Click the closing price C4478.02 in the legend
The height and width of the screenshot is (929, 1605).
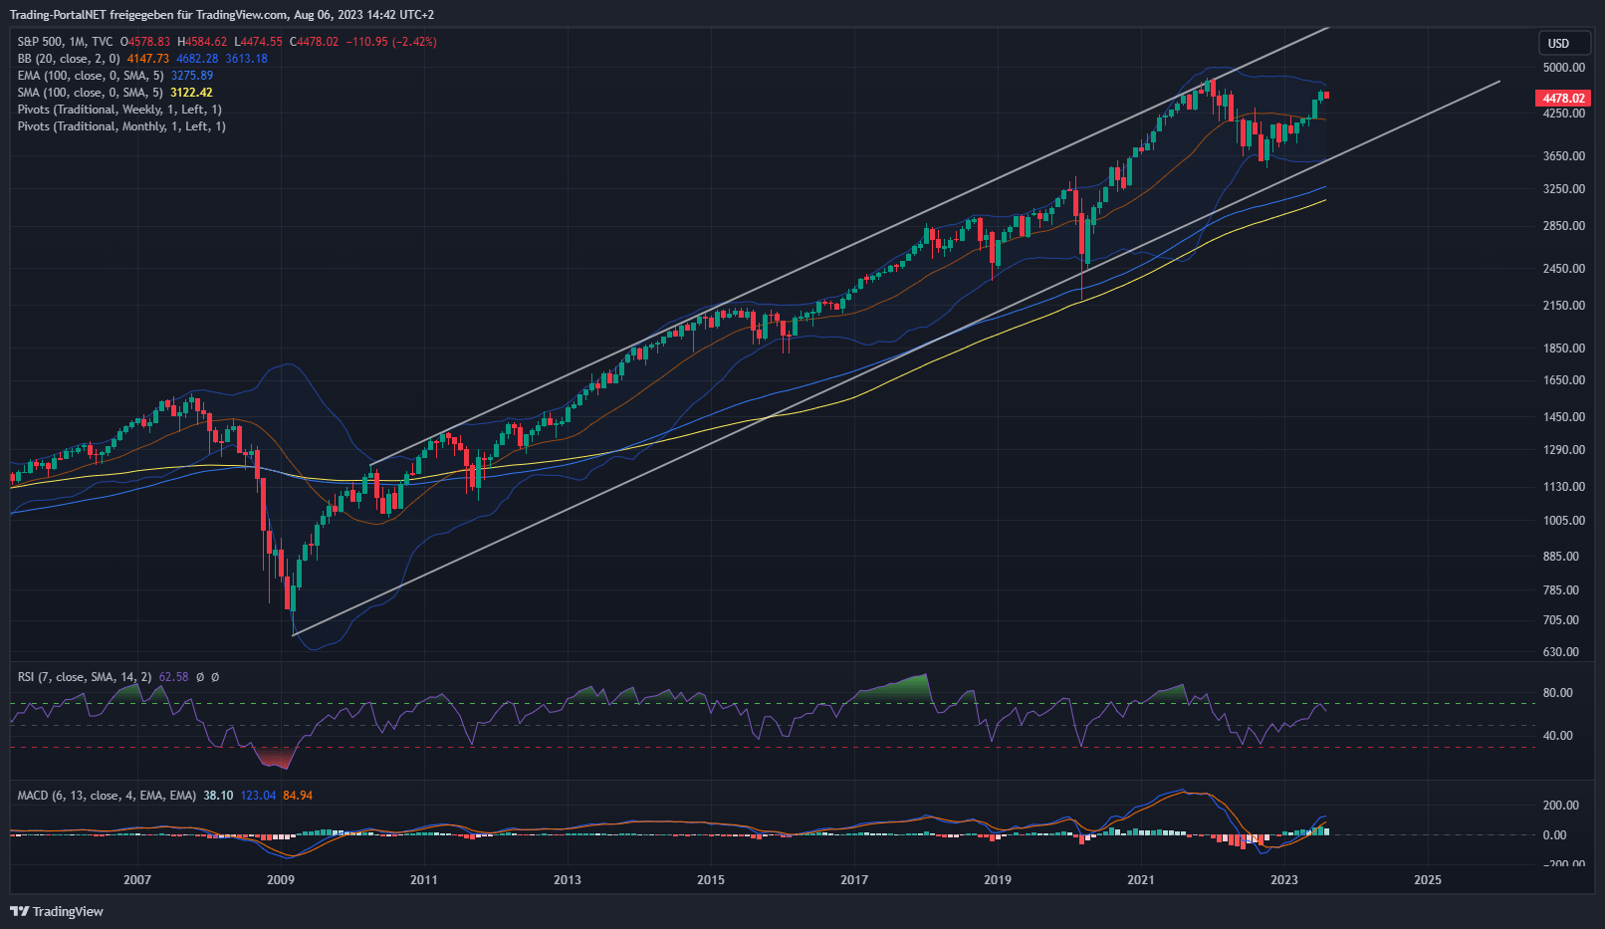click(314, 42)
